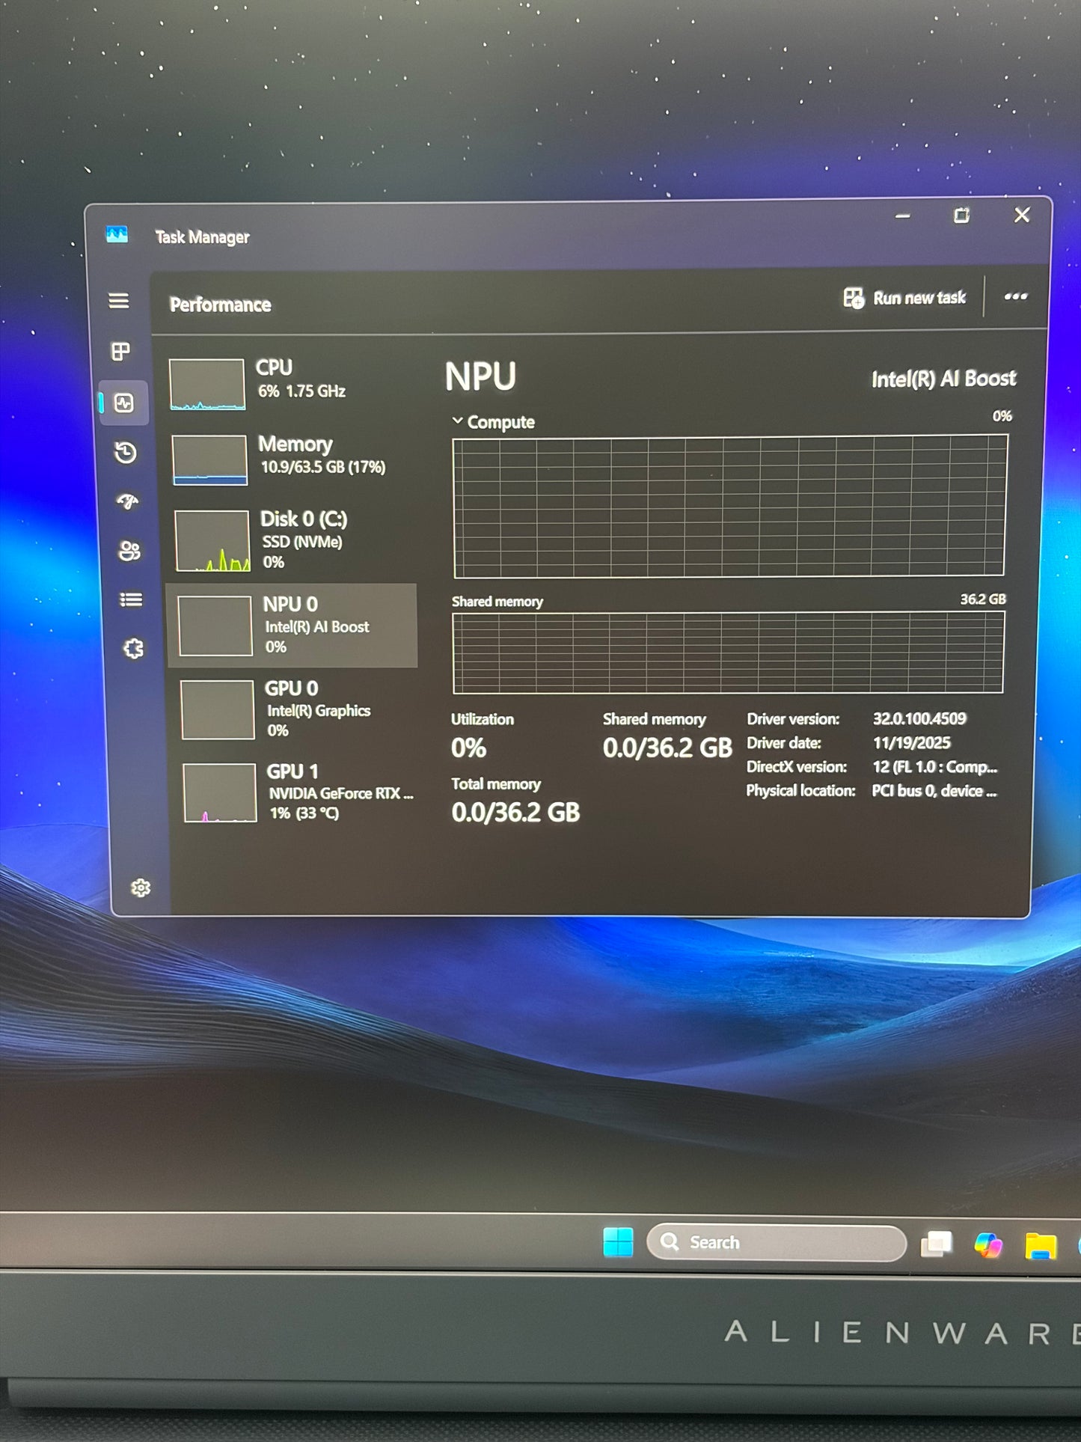
Task: Click the Utilization 0% value
Action: 468,748
